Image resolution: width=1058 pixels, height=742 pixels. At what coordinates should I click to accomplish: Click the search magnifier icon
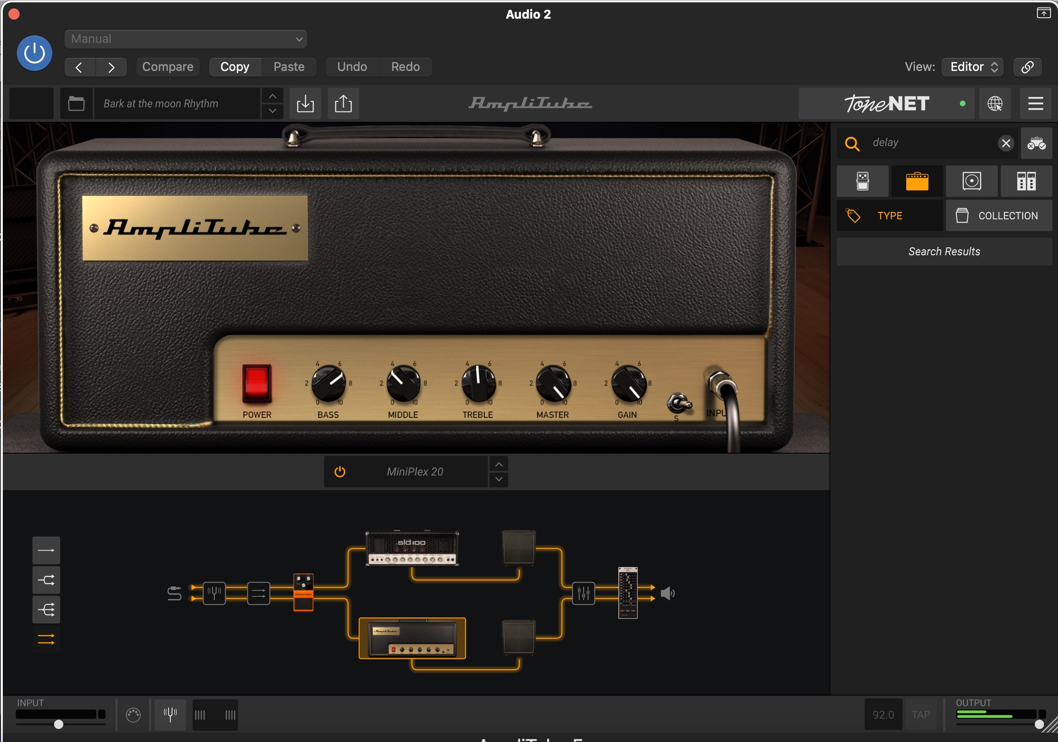[853, 143]
